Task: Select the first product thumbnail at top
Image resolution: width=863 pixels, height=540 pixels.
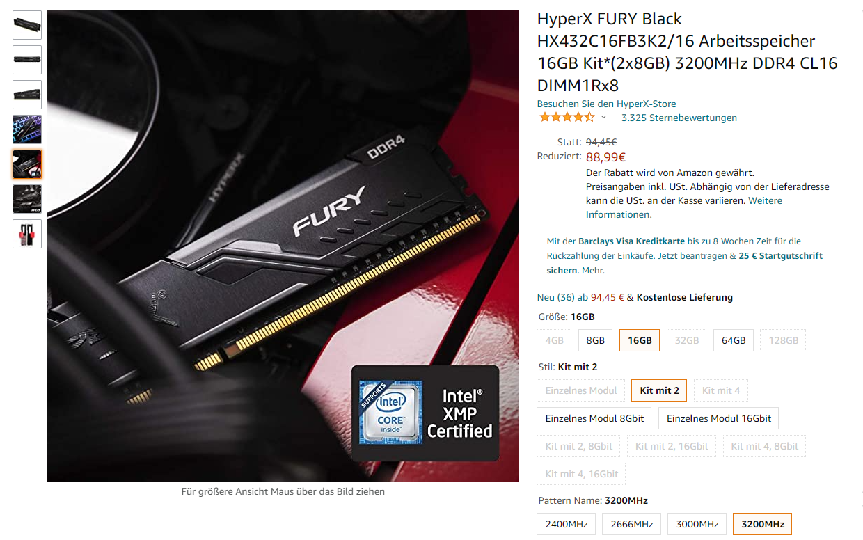Action: pyautogui.click(x=27, y=25)
